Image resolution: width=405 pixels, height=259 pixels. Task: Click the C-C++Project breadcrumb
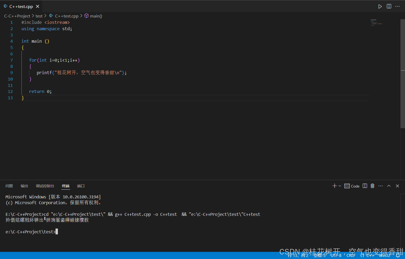pyautogui.click(x=17, y=16)
